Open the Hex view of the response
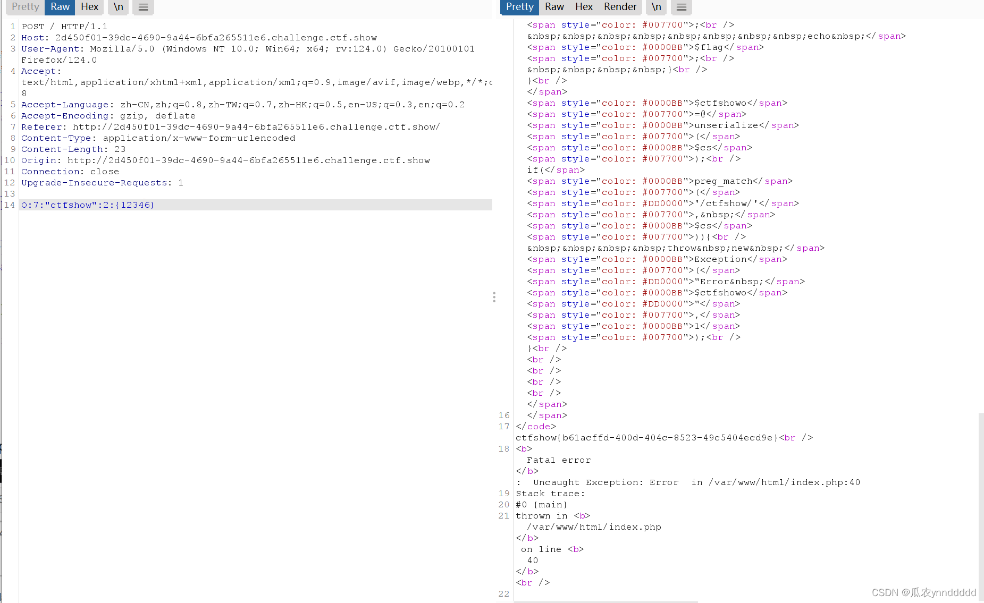The height and width of the screenshot is (603, 984). (583, 7)
